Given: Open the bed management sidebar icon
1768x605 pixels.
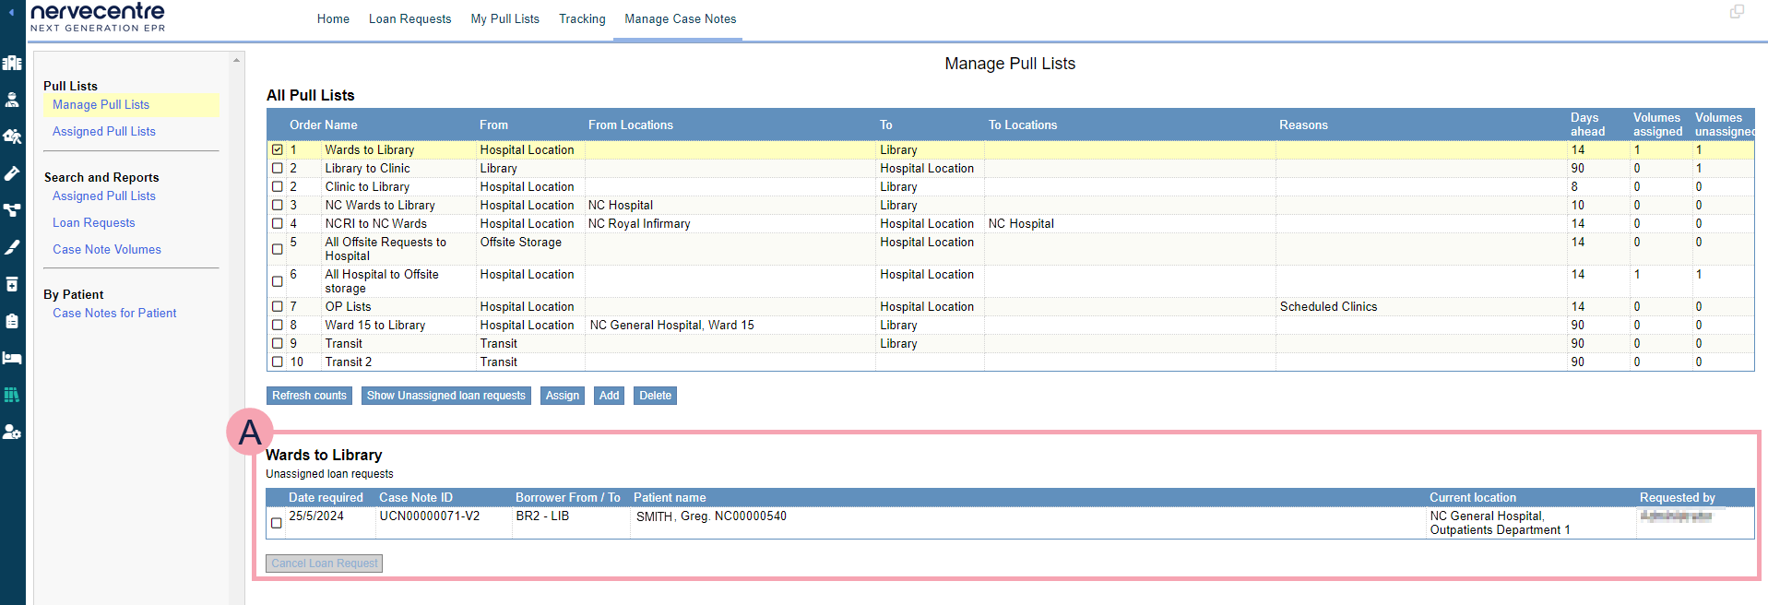Looking at the screenshot, I should [x=12, y=358].
